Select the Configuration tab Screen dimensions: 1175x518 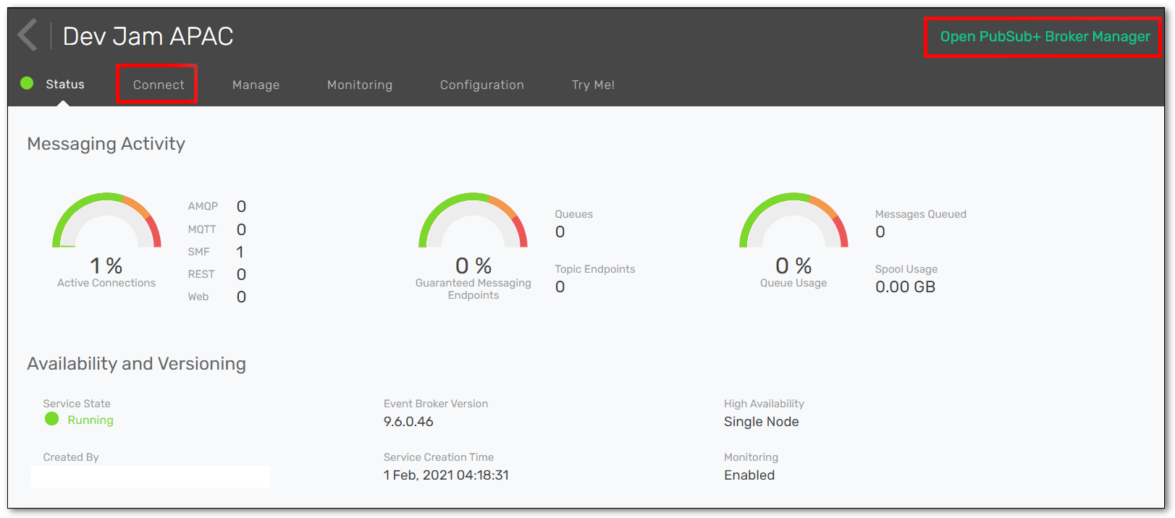point(481,85)
